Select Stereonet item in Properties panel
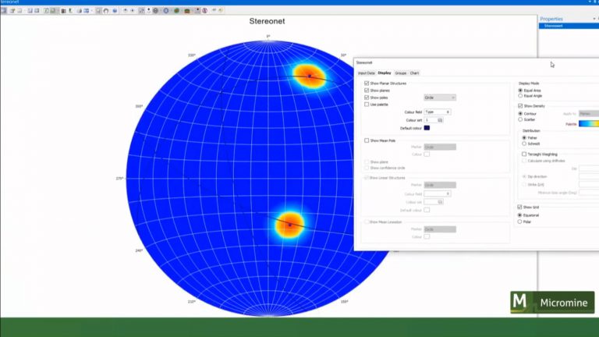The height and width of the screenshot is (337, 599). tap(569, 26)
